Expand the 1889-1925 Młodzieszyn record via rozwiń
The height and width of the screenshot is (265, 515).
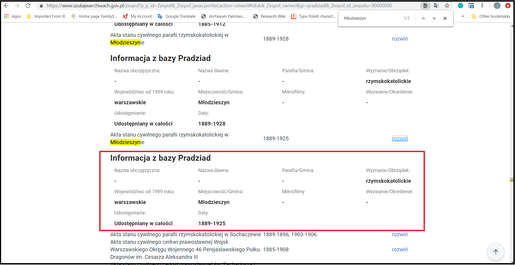click(400, 138)
